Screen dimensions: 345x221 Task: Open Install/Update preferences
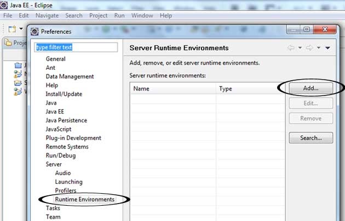pos(64,94)
